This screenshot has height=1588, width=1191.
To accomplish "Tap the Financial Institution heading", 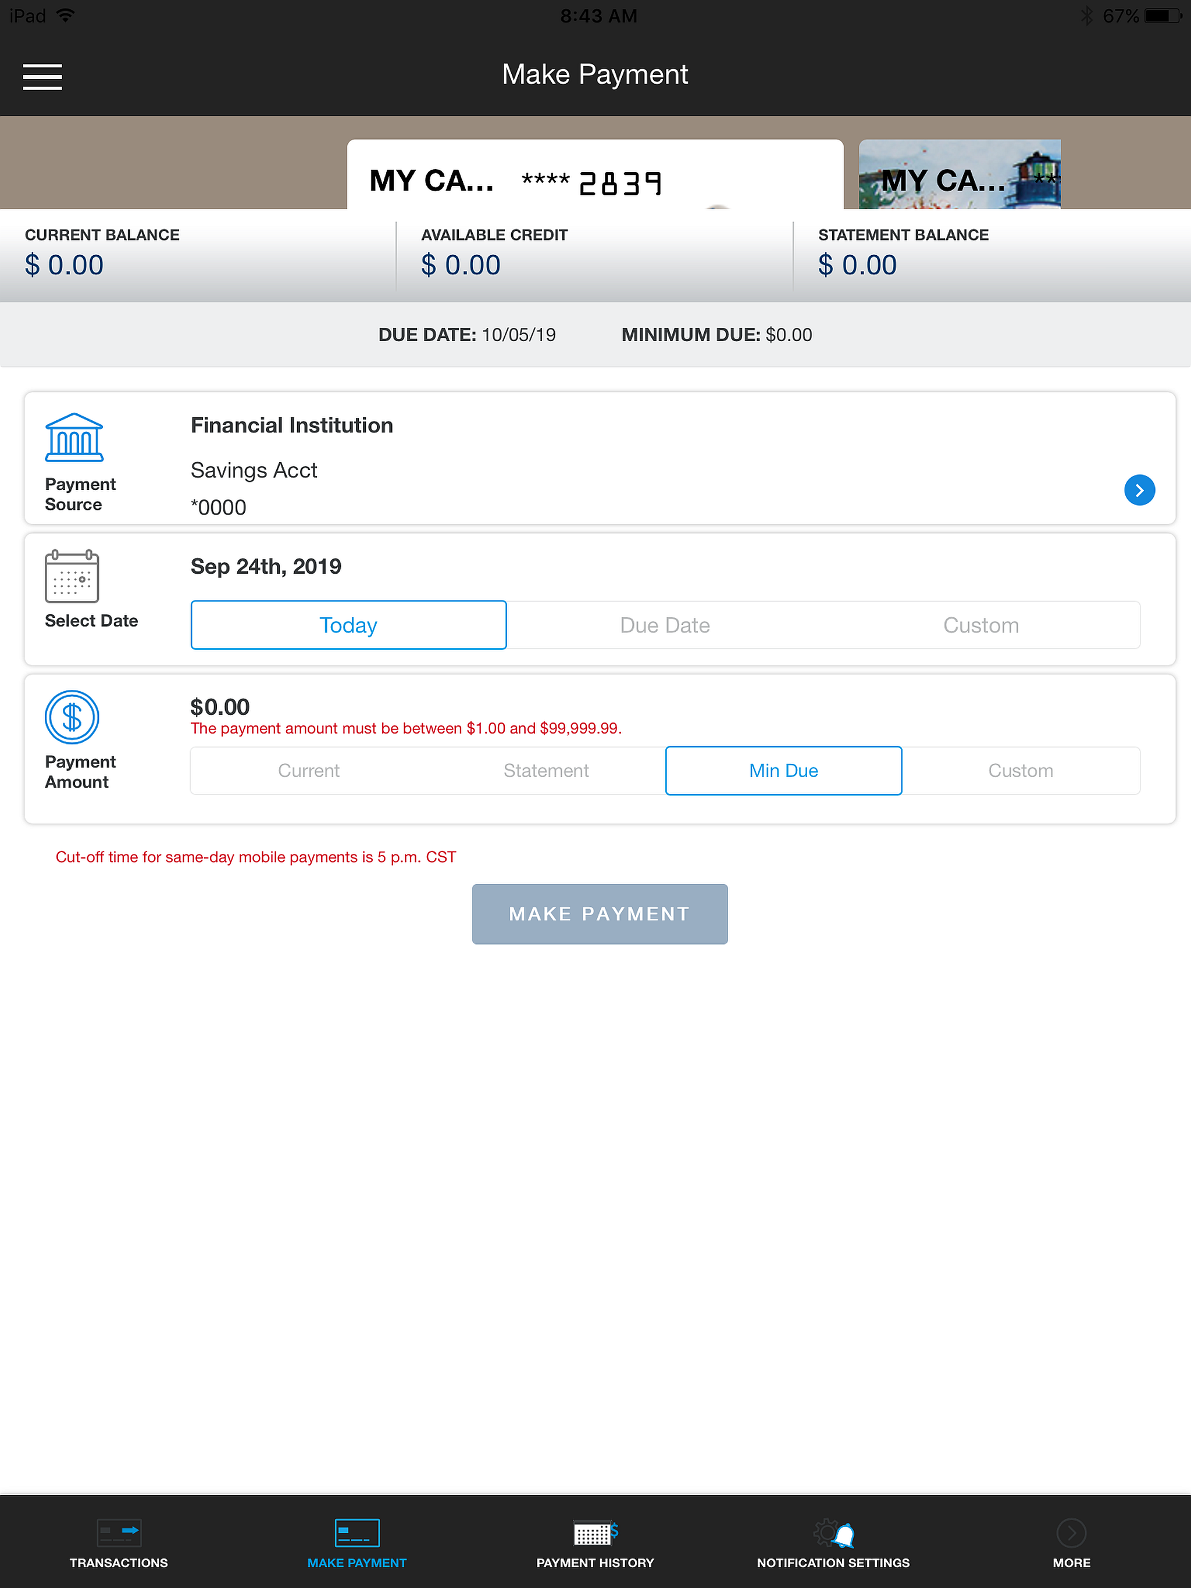I will 292,425.
